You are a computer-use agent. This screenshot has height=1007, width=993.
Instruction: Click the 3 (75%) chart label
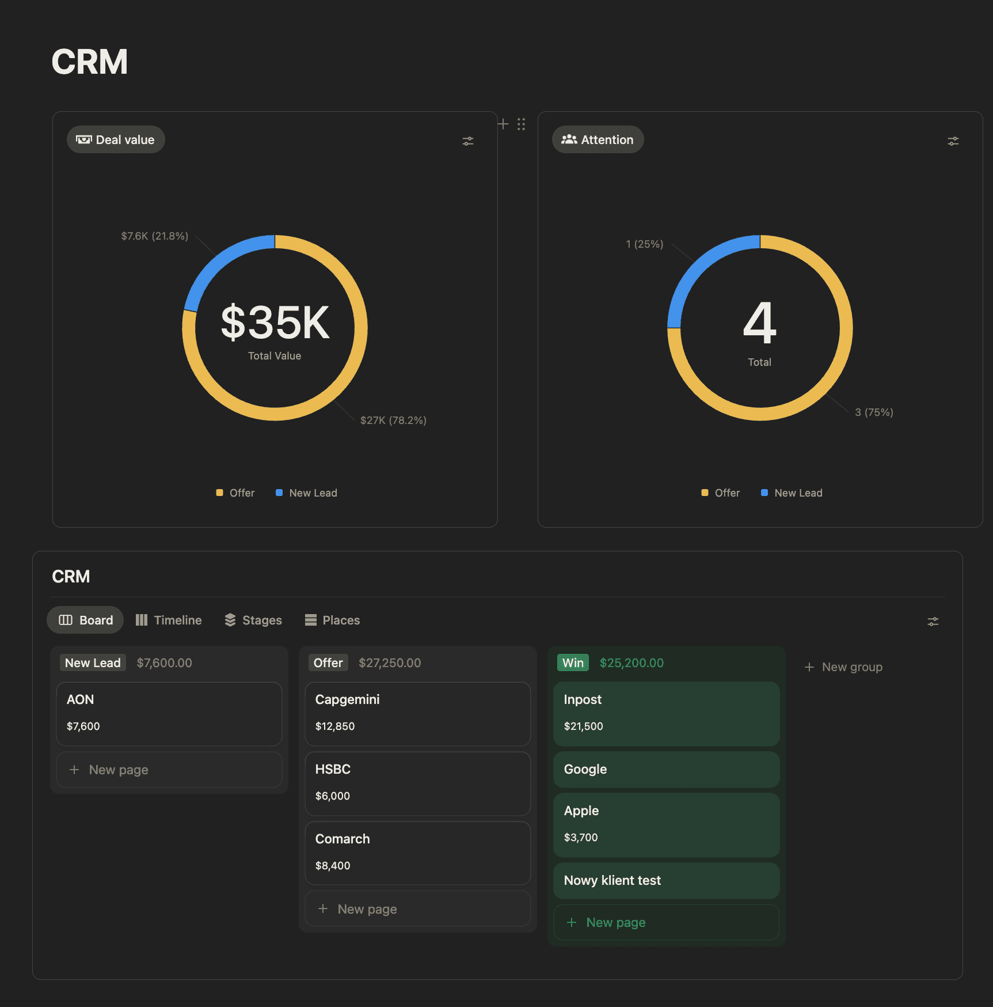click(x=874, y=412)
